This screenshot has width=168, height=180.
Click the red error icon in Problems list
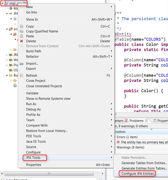coord(118,142)
